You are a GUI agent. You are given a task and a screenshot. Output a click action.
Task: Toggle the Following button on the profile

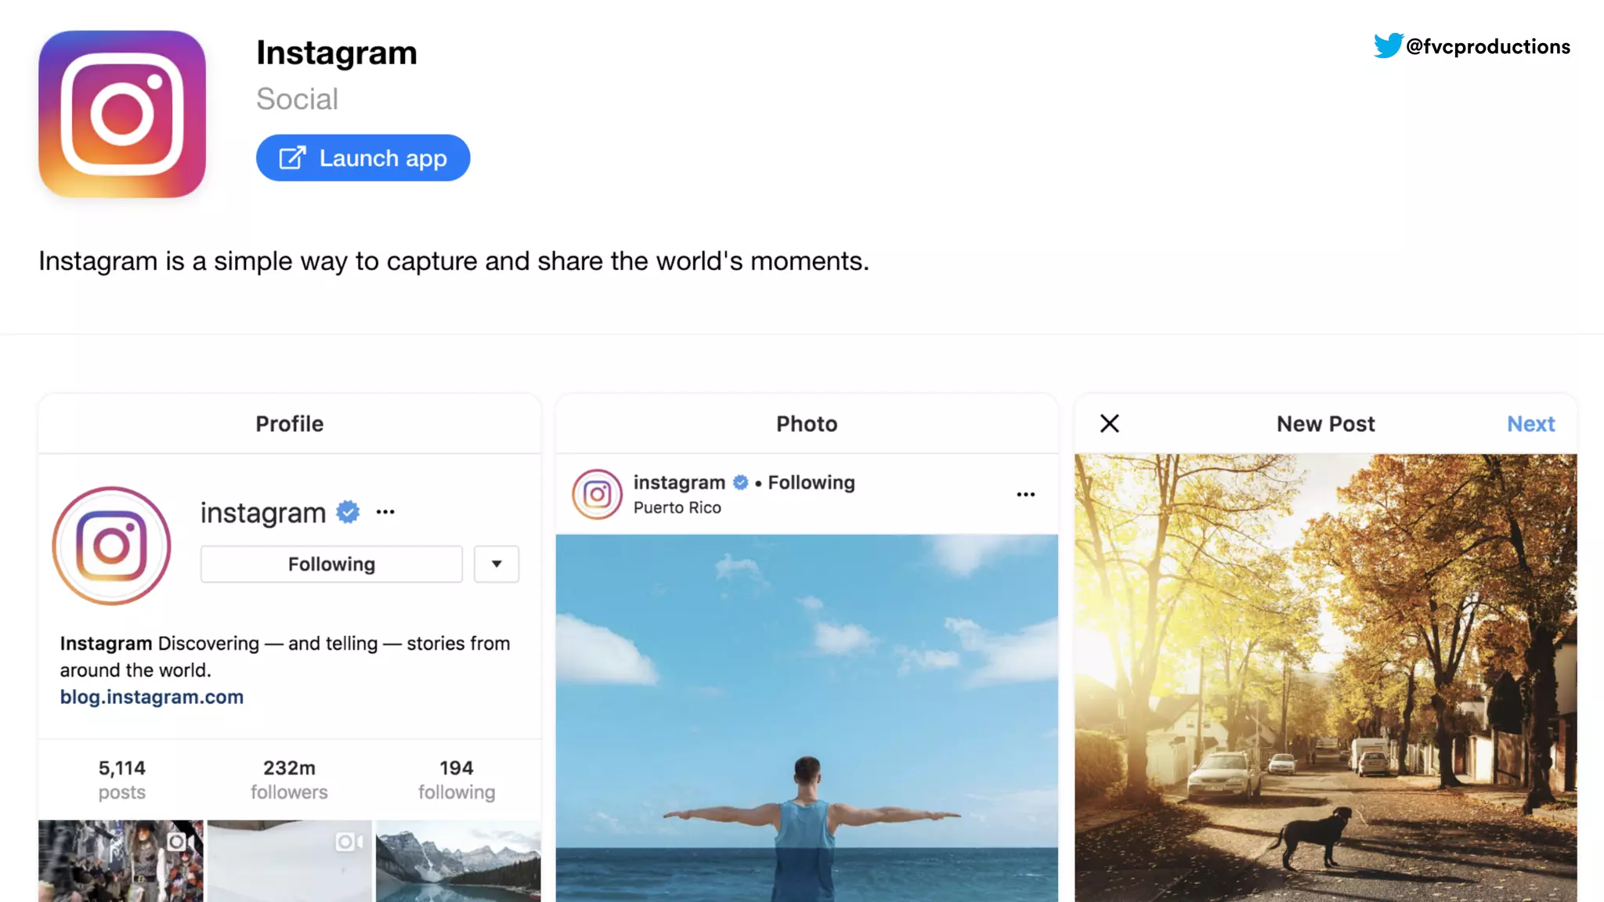coord(331,565)
